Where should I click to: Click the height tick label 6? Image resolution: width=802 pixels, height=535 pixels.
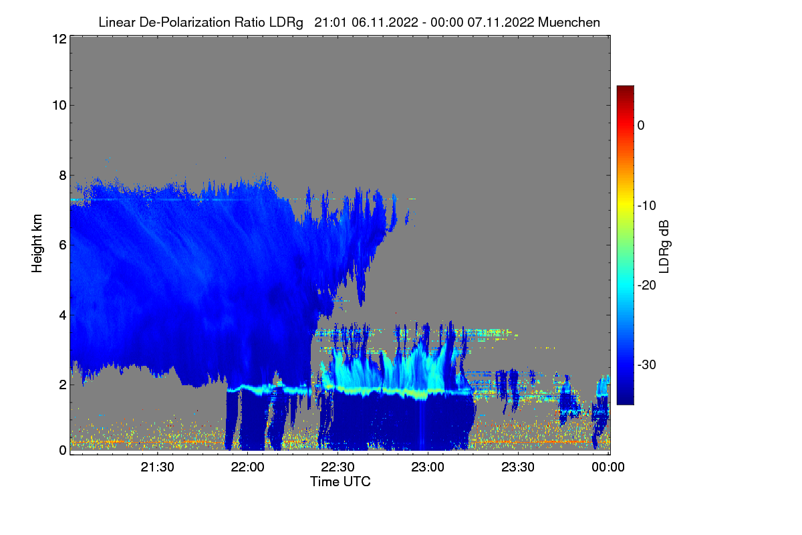(x=61, y=245)
